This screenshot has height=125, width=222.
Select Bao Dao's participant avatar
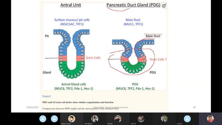coord(118,119)
